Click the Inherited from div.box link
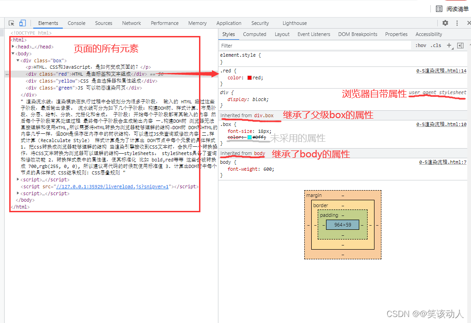Screen dimensions: 471x323 264,115
